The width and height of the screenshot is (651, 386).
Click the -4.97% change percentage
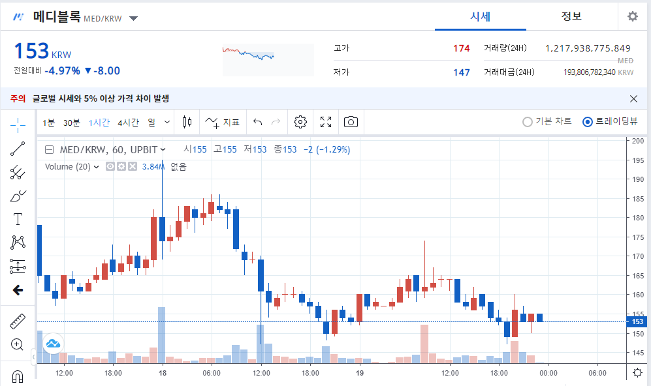coord(62,70)
